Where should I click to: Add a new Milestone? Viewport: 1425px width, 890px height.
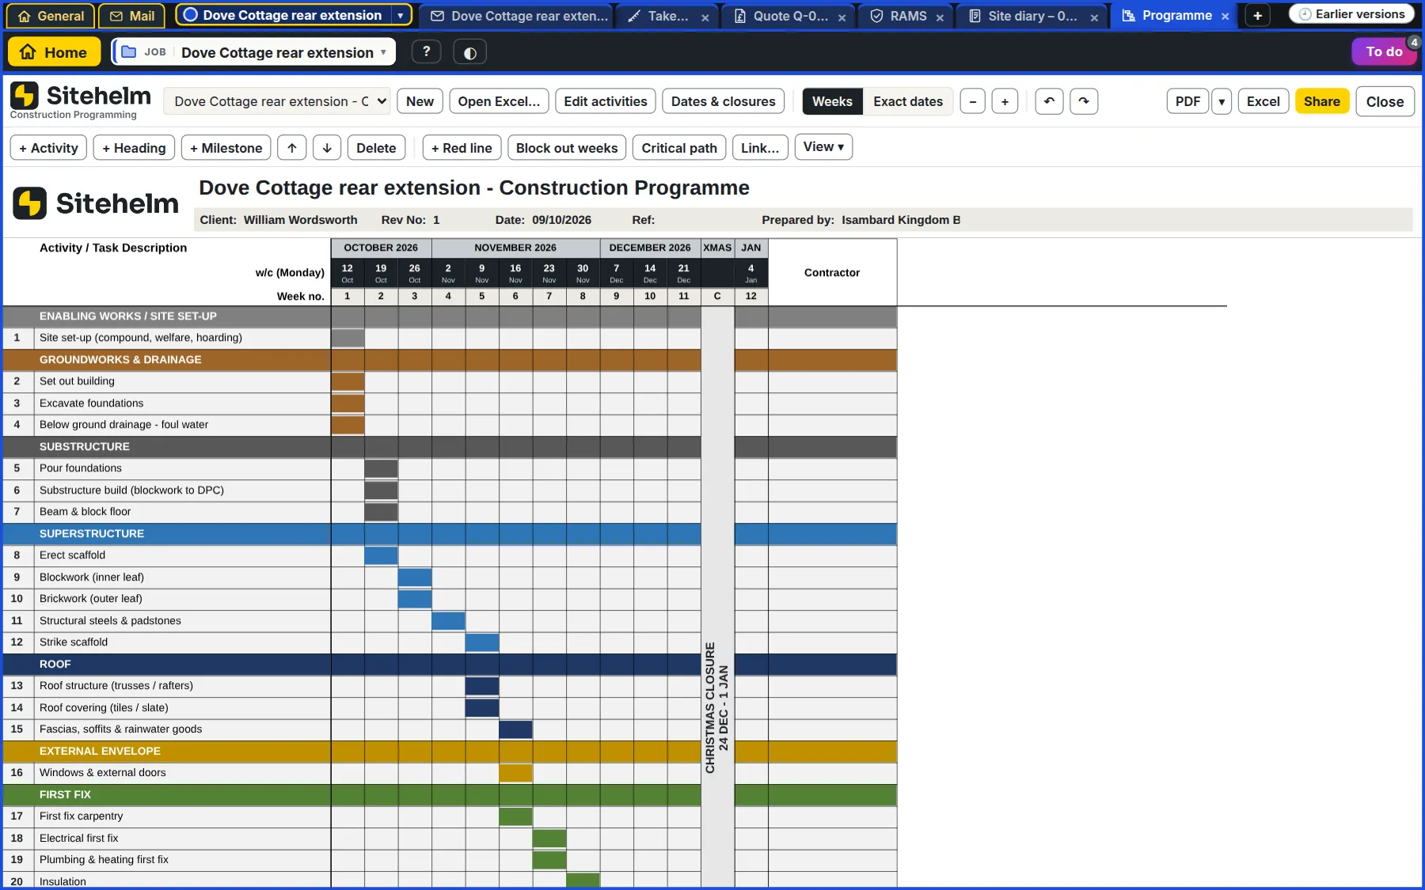coord(226,148)
